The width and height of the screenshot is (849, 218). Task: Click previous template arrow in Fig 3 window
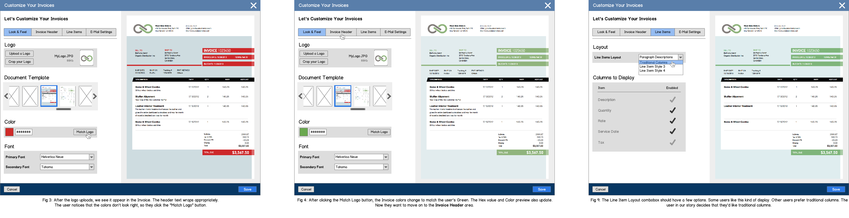pos(6,96)
